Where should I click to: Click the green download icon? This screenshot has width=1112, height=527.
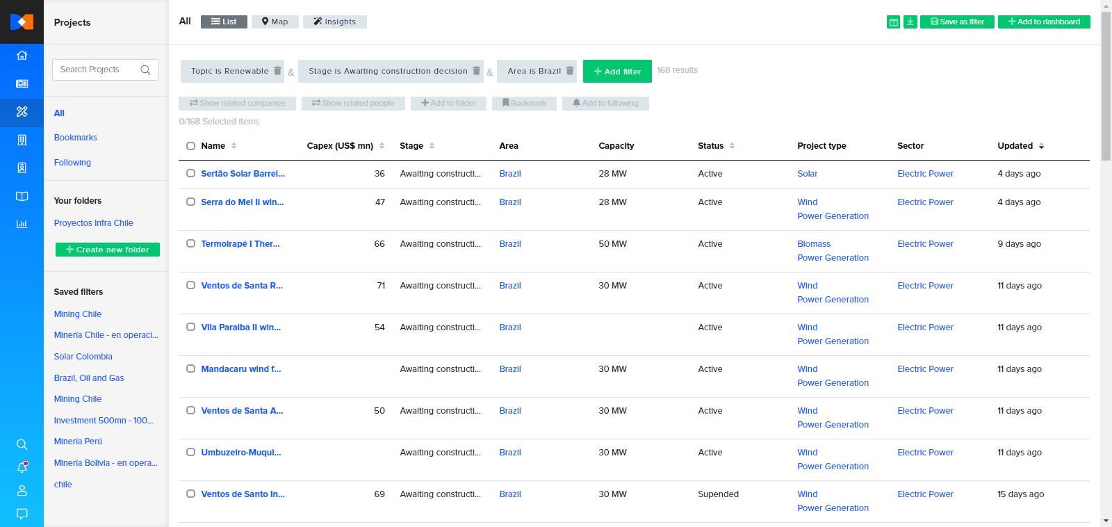pyautogui.click(x=910, y=22)
